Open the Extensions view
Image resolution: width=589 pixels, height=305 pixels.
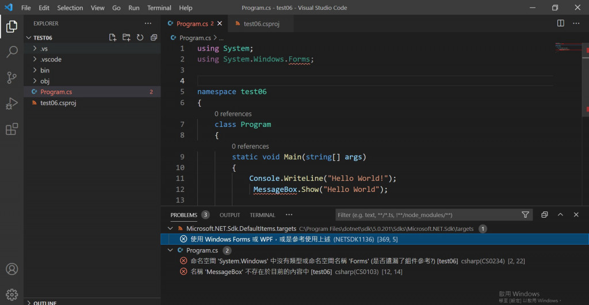[12, 129]
